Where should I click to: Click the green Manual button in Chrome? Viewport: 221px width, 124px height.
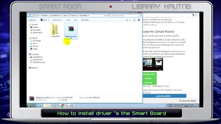(x=148, y=79)
